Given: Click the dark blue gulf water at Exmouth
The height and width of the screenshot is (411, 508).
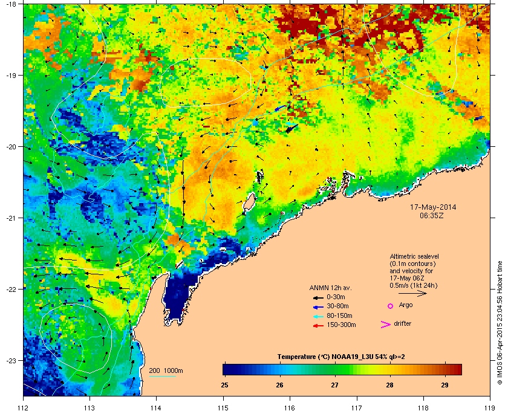Looking at the screenshot, I should pyautogui.click(x=176, y=297).
